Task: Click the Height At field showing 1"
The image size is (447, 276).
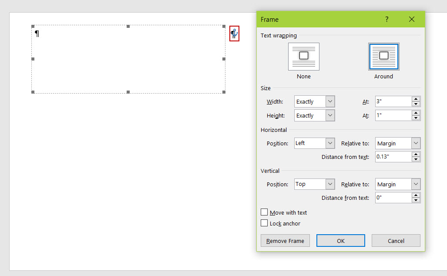Action: click(x=393, y=115)
